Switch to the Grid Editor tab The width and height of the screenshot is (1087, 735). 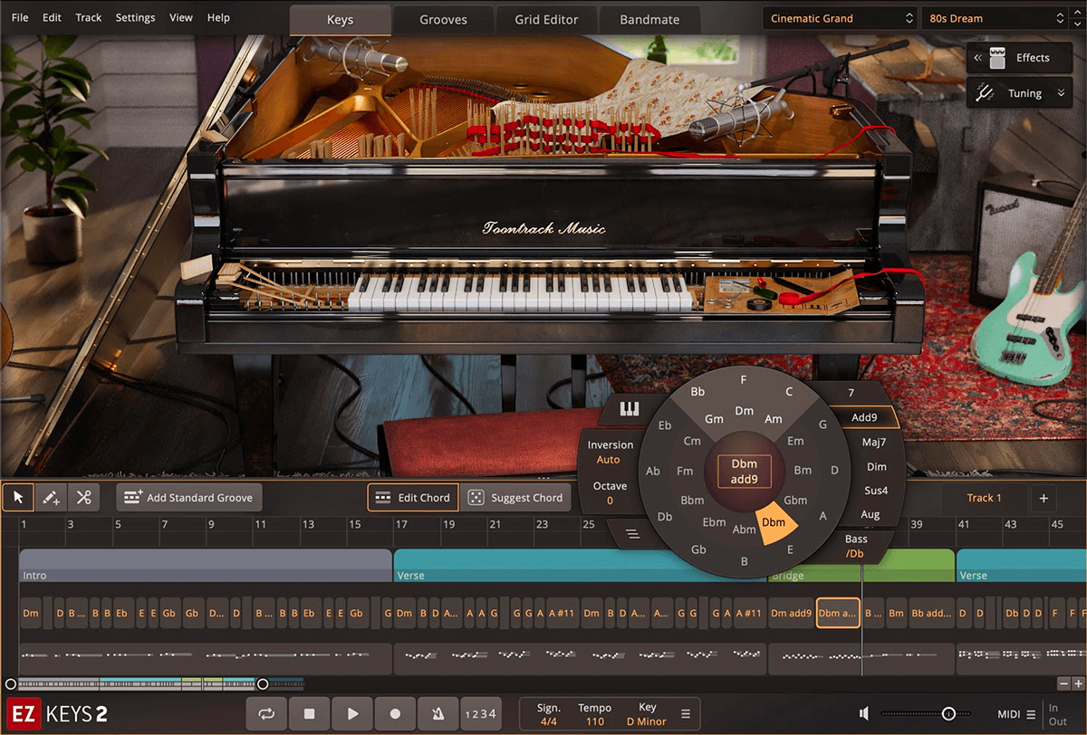pos(546,18)
